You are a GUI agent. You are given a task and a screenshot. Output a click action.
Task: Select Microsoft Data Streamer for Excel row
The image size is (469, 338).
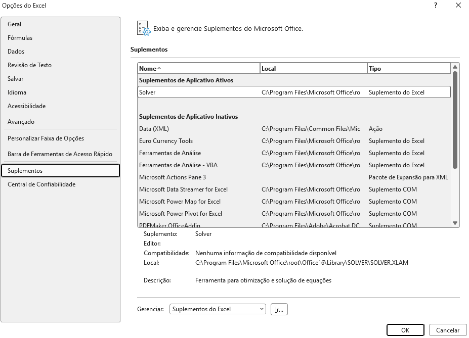coord(294,189)
